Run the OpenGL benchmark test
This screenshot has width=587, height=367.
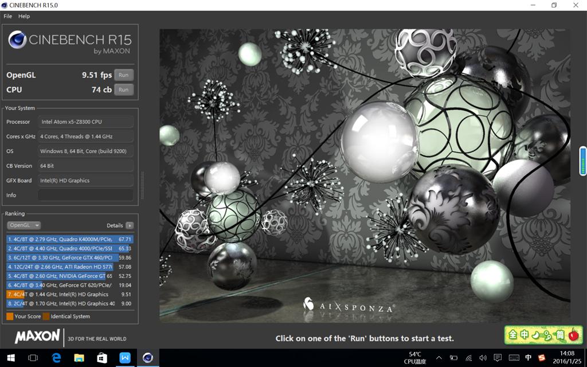point(123,75)
